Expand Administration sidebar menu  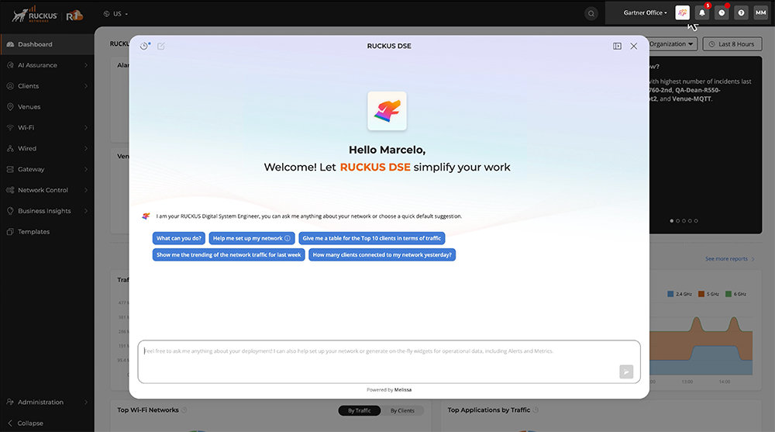(47, 402)
